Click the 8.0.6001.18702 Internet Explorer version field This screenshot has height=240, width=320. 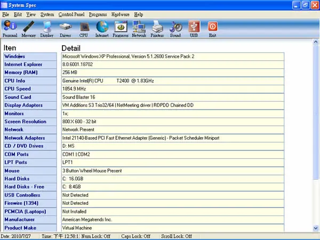[x=173, y=65]
